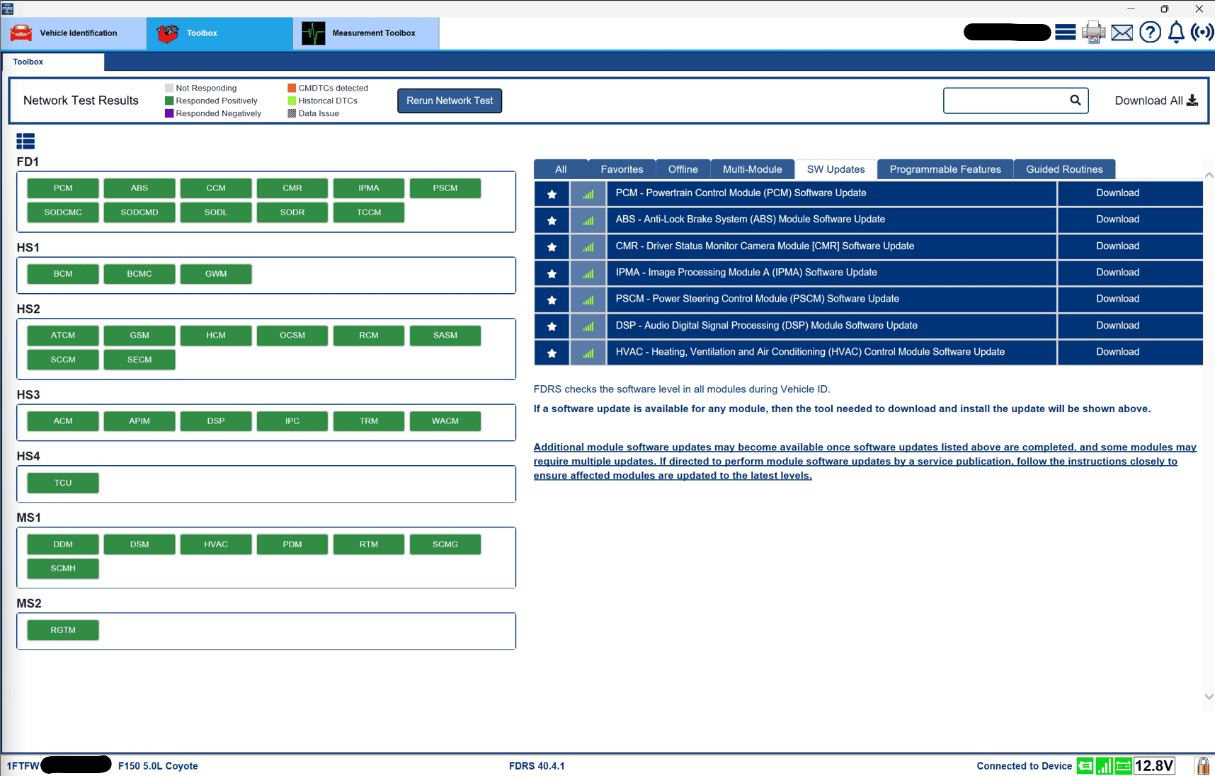Image resolution: width=1215 pixels, height=776 pixels.
Task: Download the PSCM software update
Action: point(1117,299)
